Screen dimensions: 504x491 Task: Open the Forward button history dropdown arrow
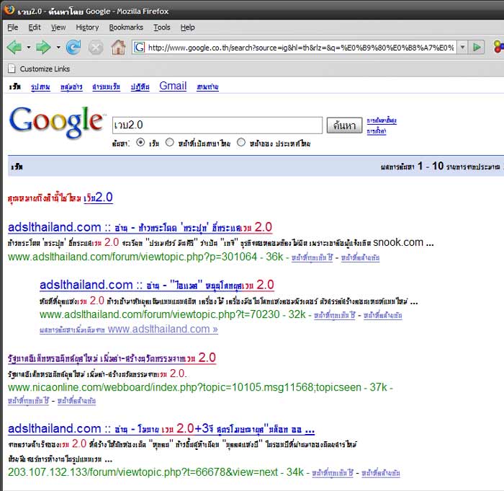[x=58, y=48]
